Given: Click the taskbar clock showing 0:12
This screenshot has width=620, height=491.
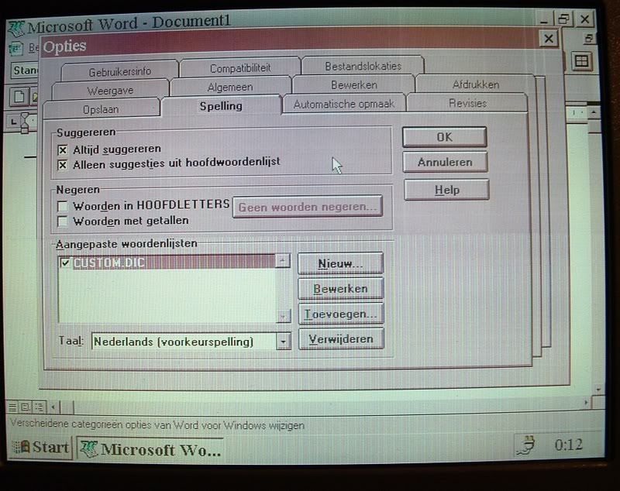Looking at the screenshot, I should 568,445.
